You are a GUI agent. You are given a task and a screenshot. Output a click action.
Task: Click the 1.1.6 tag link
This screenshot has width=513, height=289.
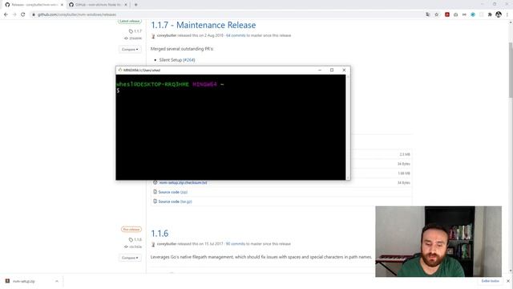[135, 239]
